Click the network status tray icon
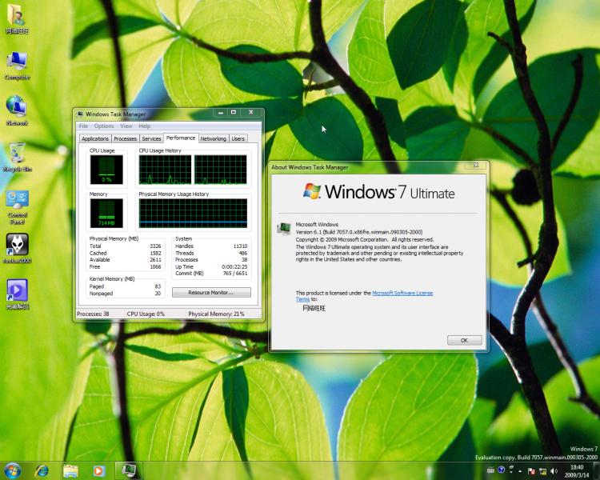 (x=542, y=471)
